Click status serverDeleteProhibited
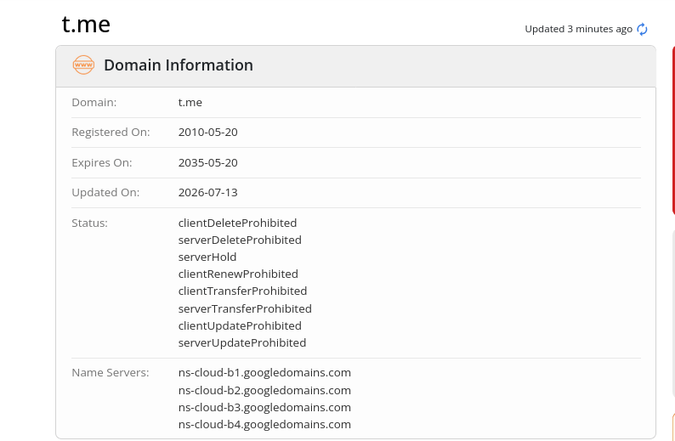Image resolution: width=675 pixels, height=441 pixels. click(x=240, y=240)
